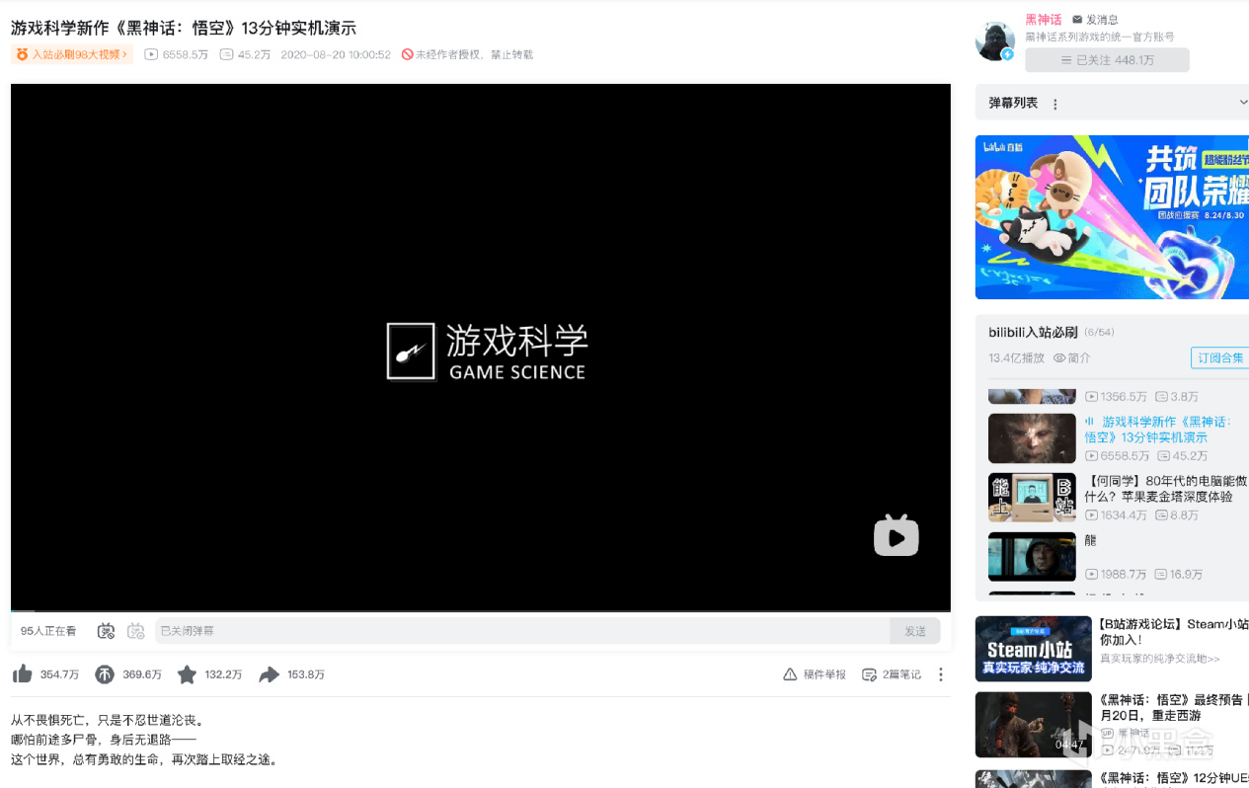Click the 稿件举报 text label
Screen dimensions: 1249x788
[824, 674]
